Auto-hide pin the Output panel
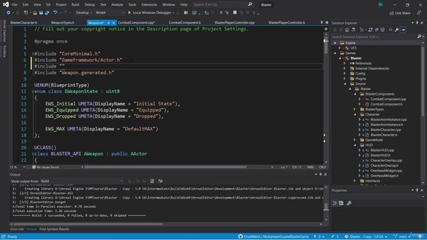 [320, 174]
